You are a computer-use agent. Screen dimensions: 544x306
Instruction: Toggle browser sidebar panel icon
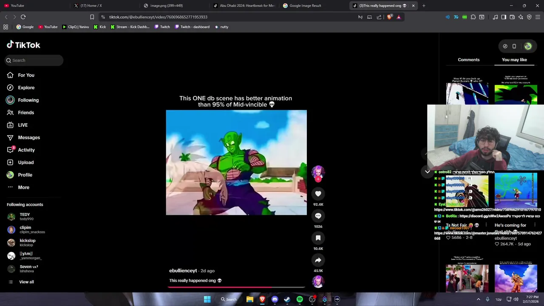(504, 17)
